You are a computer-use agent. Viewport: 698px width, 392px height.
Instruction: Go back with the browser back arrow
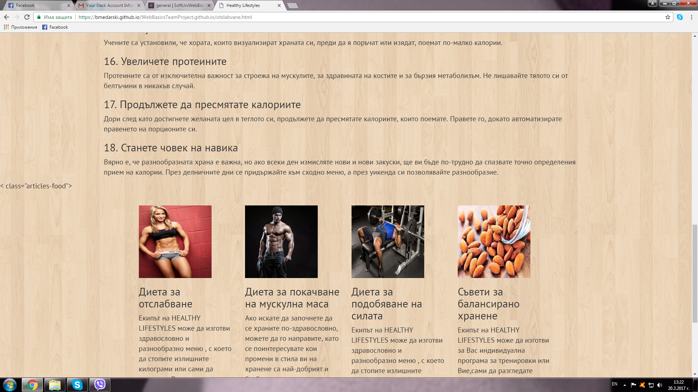point(7,17)
